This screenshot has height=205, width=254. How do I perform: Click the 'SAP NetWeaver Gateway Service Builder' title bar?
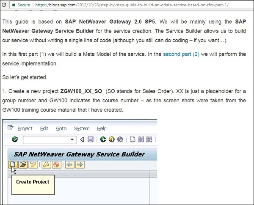tap(83, 154)
